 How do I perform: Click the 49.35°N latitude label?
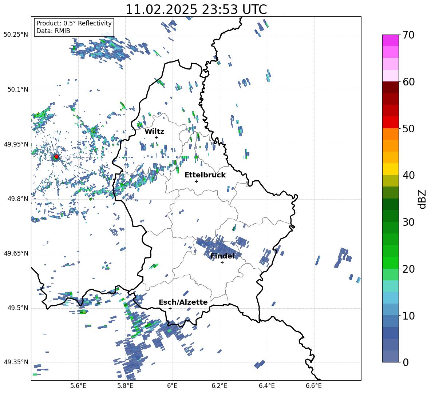16,362
